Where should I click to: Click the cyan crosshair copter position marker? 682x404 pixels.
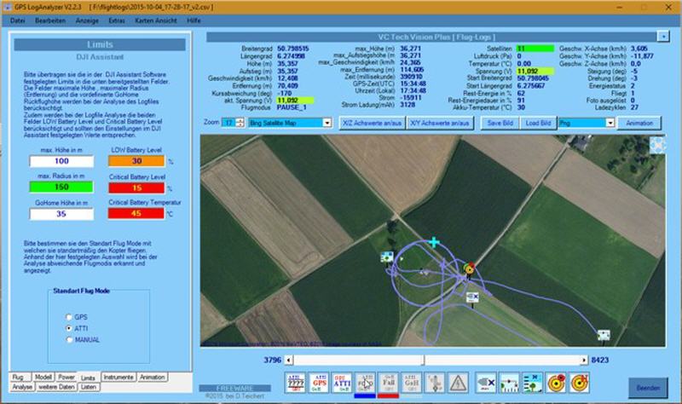click(x=433, y=242)
